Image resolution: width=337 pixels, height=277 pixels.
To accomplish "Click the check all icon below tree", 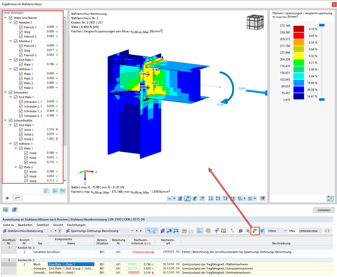I will 55,191.
